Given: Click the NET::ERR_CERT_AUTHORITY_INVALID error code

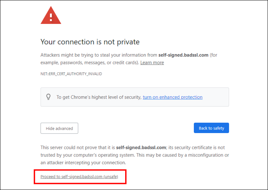Looking at the screenshot, I should tap(71, 74).
